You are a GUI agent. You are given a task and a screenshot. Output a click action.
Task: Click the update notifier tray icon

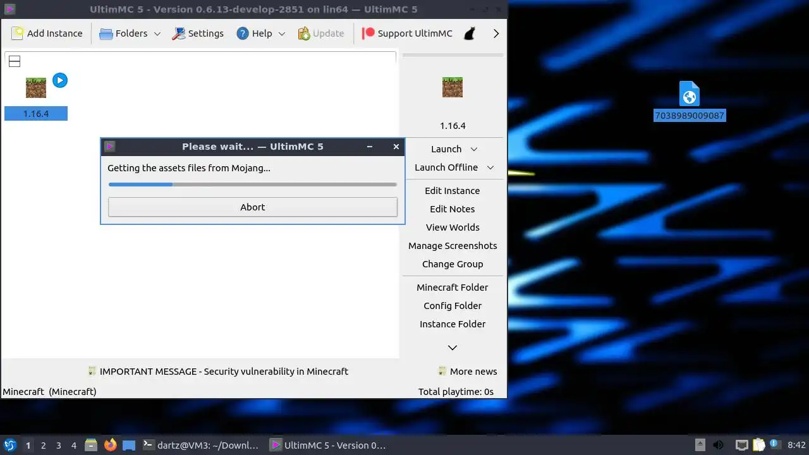[774, 445]
